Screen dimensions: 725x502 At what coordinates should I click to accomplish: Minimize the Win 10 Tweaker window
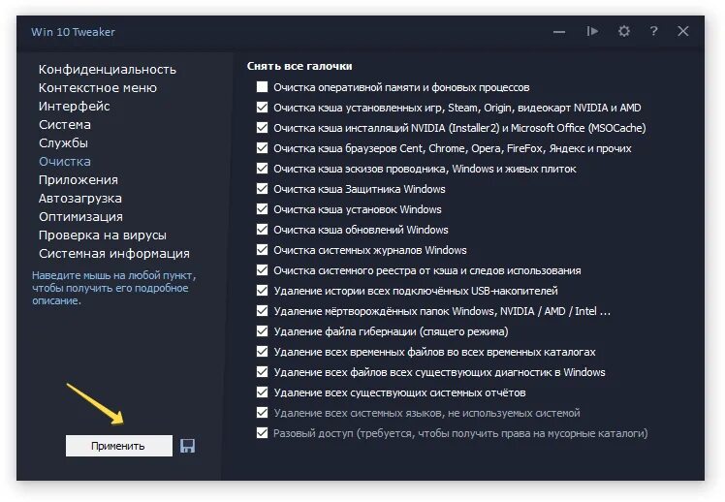(x=559, y=31)
